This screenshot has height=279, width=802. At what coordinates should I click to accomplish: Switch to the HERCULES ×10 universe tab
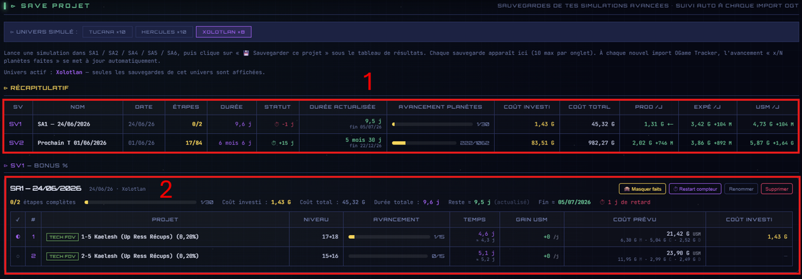pos(164,31)
